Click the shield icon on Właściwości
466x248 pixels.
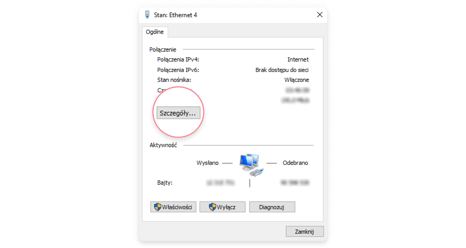point(158,207)
